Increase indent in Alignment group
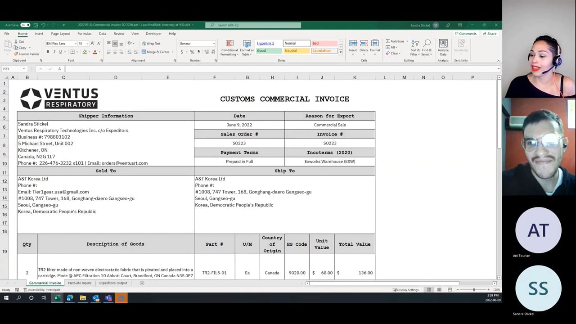The height and width of the screenshot is (324, 576). pyautogui.click(x=136, y=52)
